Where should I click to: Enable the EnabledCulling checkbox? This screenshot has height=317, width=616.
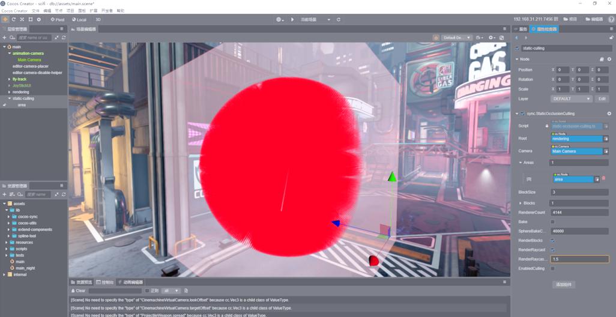tap(553, 269)
